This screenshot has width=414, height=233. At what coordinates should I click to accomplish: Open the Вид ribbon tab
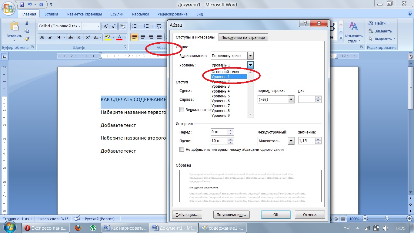(199, 14)
